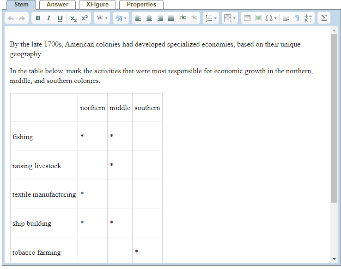
Task: Open the Properties tab
Action: [x=141, y=5]
